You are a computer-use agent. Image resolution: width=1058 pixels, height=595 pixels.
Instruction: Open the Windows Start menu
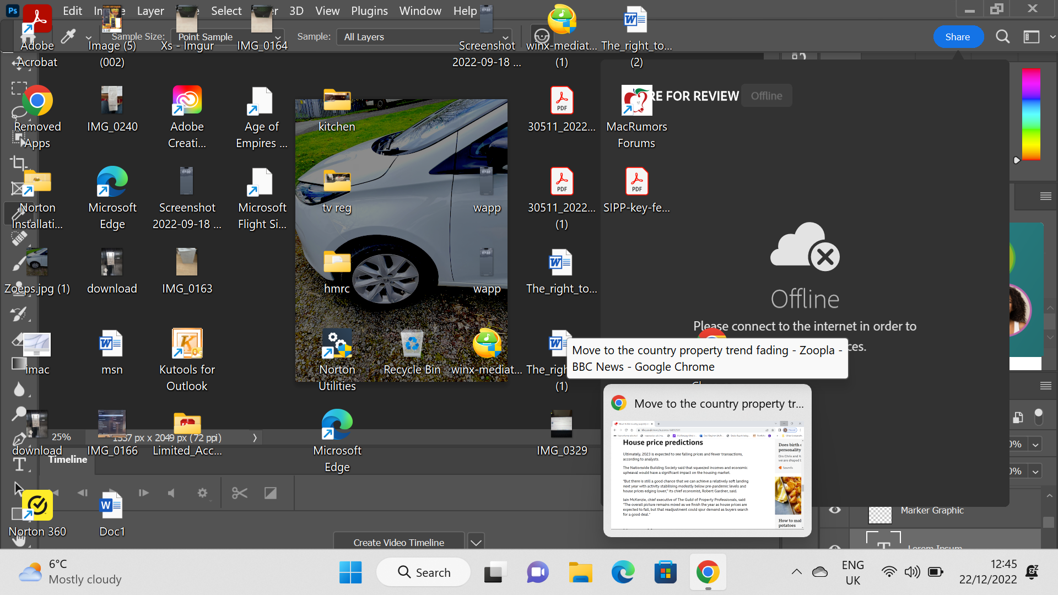(x=350, y=573)
